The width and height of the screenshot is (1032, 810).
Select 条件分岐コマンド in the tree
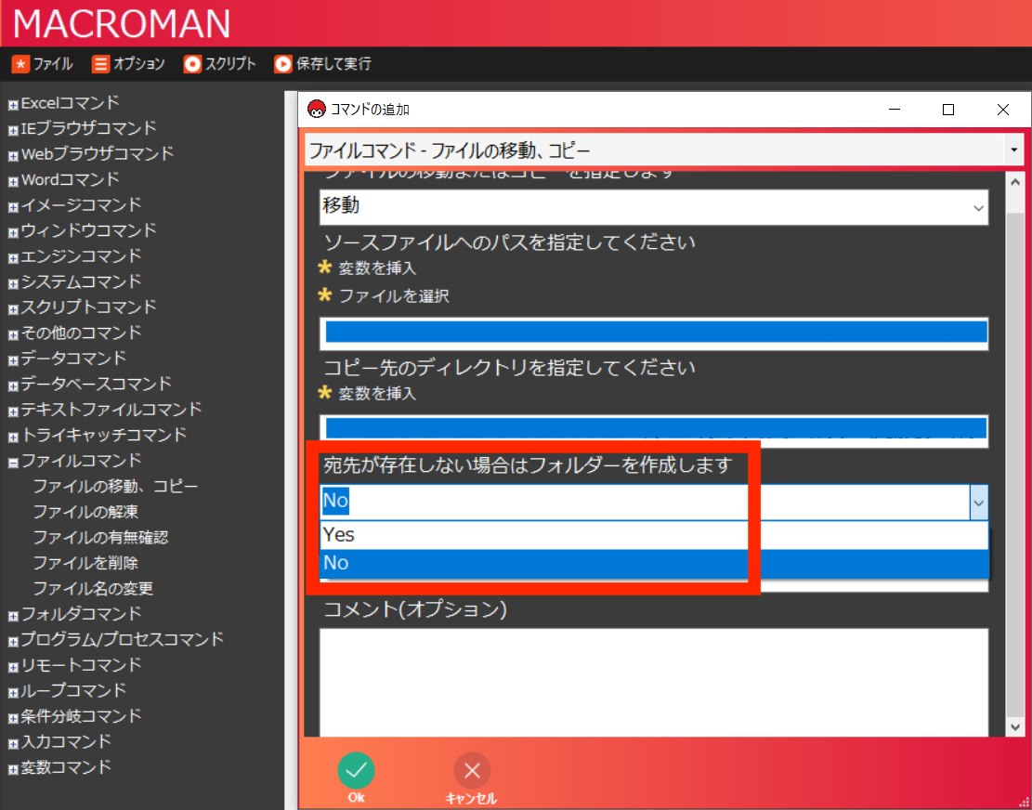pyautogui.click(x=81, y=715)
